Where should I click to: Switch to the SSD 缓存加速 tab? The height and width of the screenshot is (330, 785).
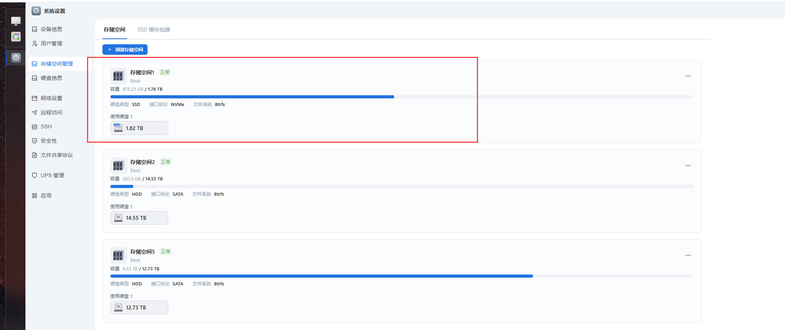(x=154, y=30)
